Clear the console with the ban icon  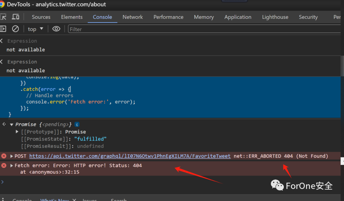[15, 29]
